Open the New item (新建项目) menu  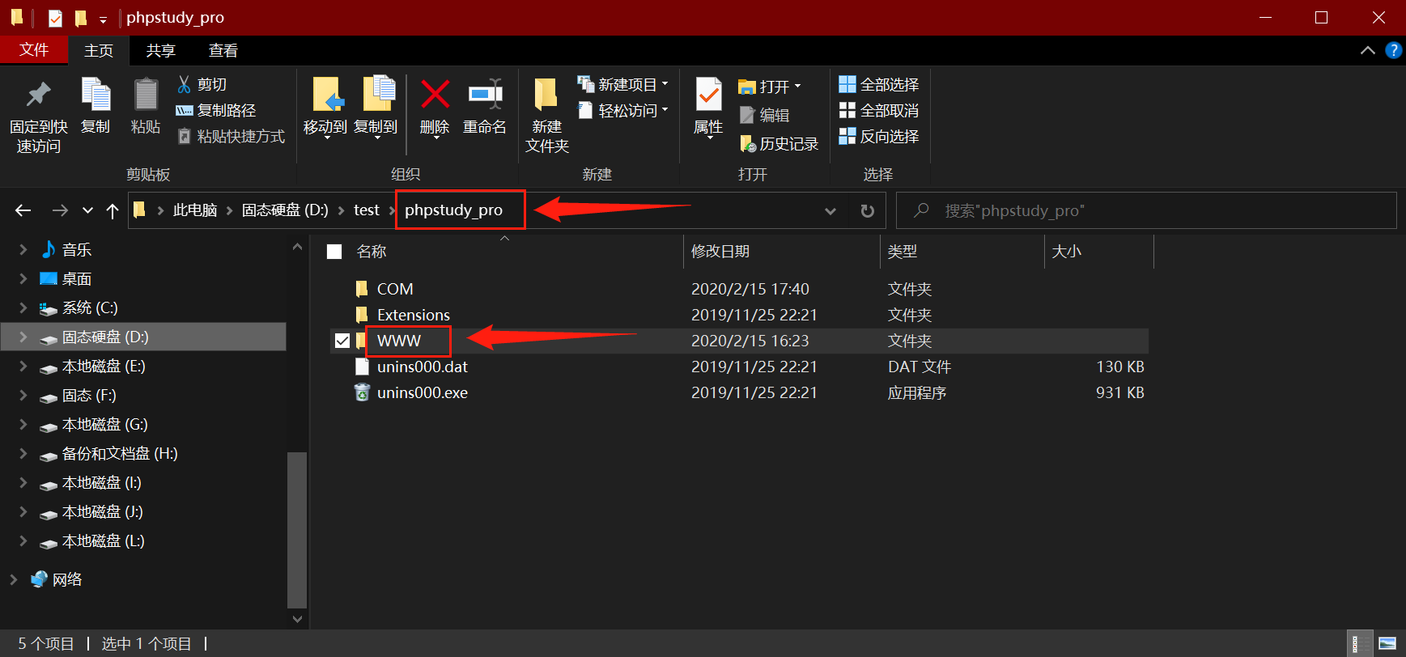(622, 84)
